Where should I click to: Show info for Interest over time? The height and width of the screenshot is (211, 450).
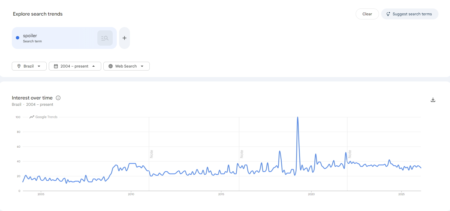click(x=58, y=98)
